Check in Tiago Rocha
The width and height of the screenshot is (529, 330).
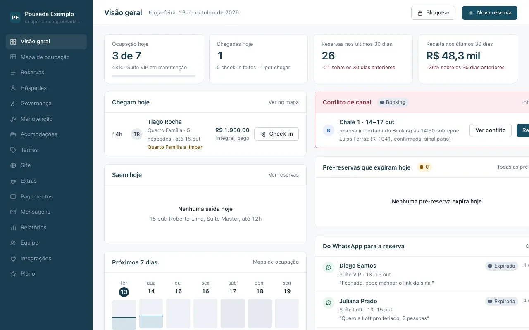pyautogui.click(x=276, y=134)
